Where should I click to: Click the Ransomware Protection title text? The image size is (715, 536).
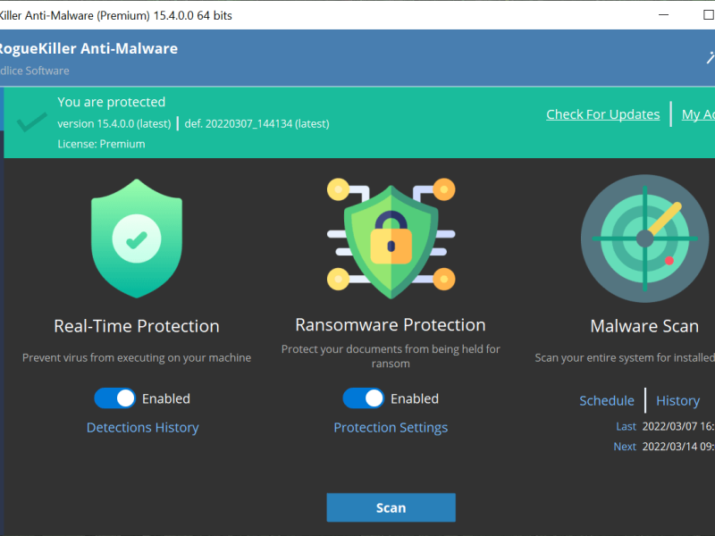tap(391, 325)
